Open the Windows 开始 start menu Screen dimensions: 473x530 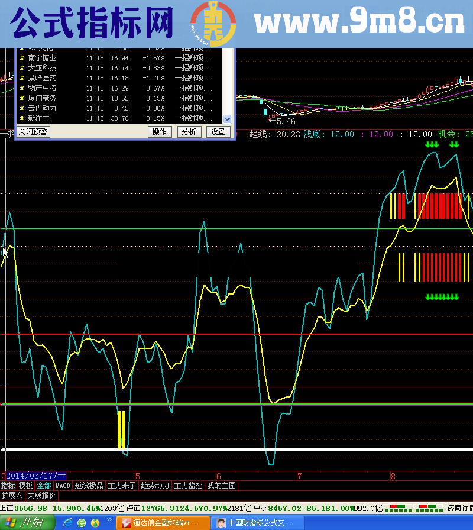point(27,523)
